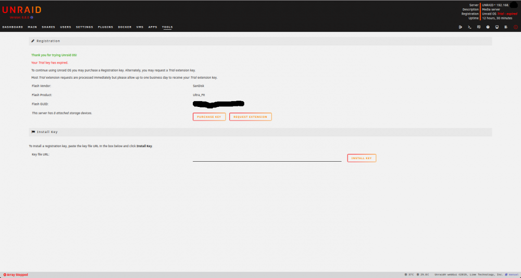Click the 'Registration' section heading

pos(48,41)
